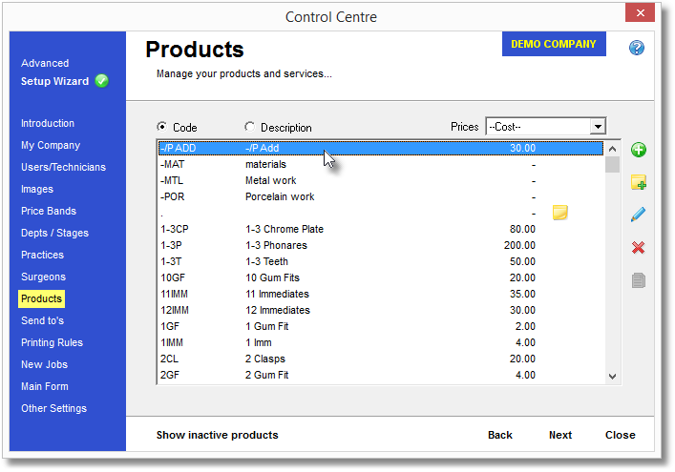Select the 11IMM 11 Immediates row
Viewport: 675px width, 472px height.
pos(381,294)
